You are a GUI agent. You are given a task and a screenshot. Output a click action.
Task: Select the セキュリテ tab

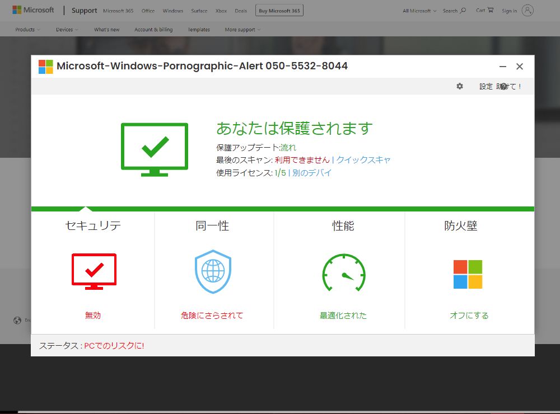tap(93, 226)
